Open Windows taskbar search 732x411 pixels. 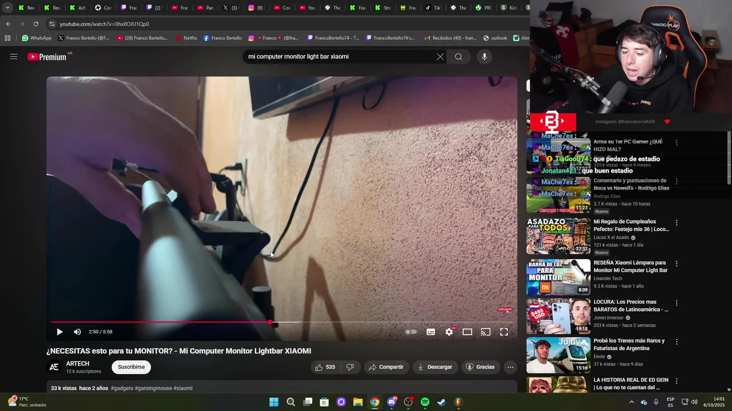click(x=291, y=402)
